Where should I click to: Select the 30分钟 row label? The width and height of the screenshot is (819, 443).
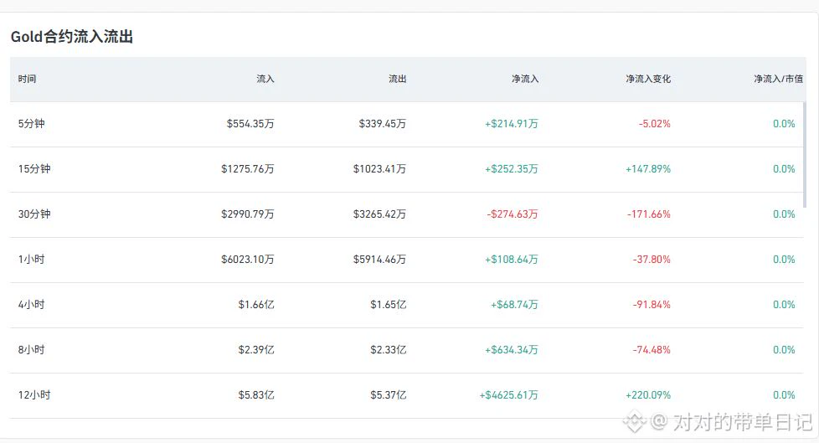point(34,214)
